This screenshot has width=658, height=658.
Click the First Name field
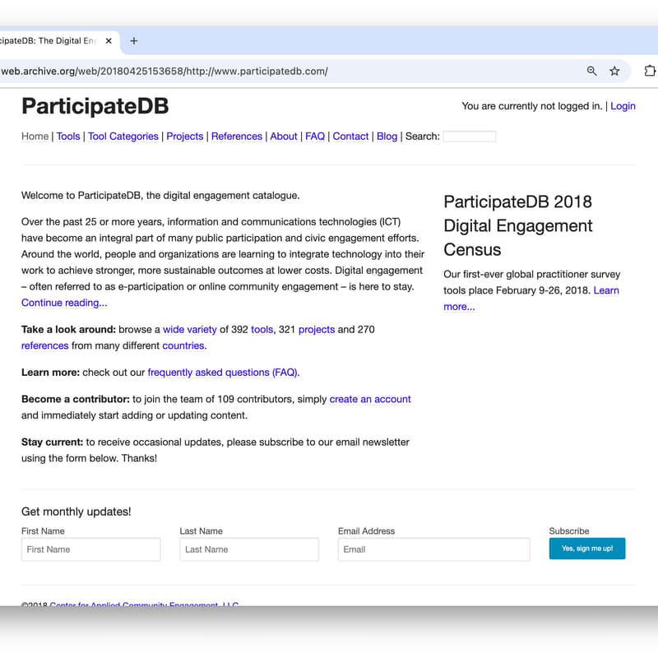(90, 549)
